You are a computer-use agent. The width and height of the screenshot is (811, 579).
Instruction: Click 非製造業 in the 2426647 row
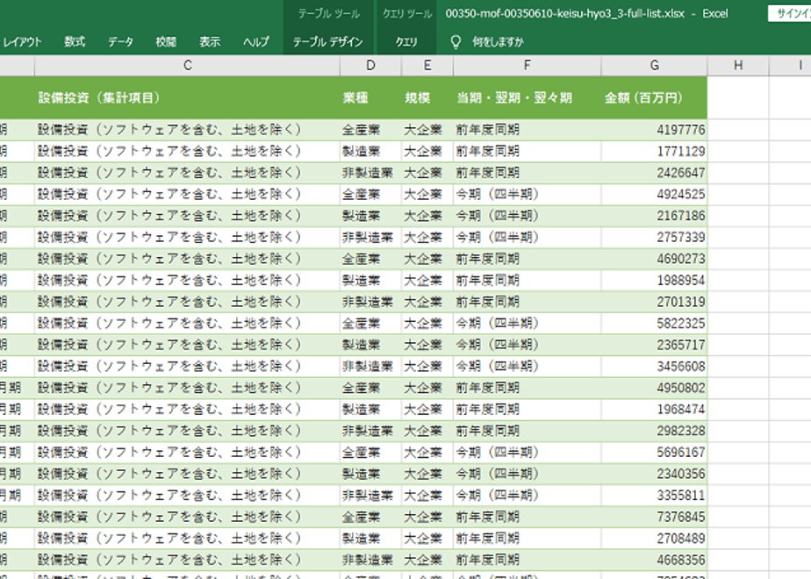(368, 173)
